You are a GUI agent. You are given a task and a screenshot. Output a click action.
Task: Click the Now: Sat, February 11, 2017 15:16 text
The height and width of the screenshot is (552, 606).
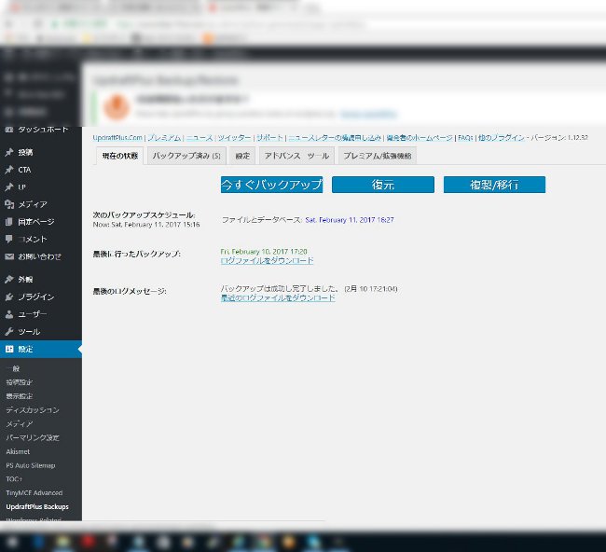(146, 225)
